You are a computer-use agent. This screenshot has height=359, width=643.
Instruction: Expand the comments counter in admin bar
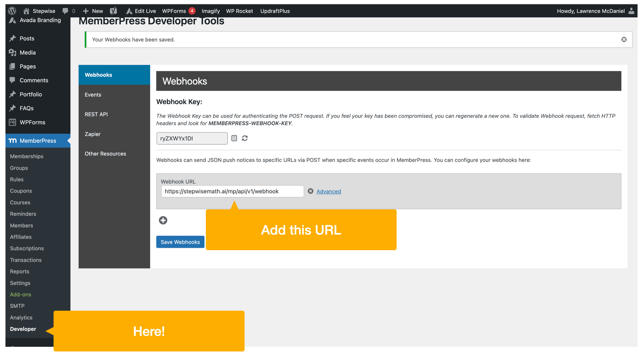click(x=68, y=11)
